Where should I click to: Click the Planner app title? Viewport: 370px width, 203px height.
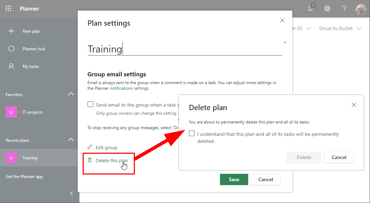pos(30,9)
